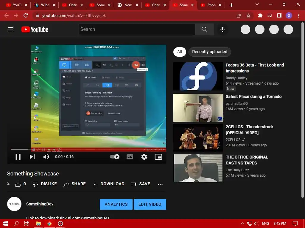Share the Something Showcase video
Screen dimensions: 305x228
[75, 184]
